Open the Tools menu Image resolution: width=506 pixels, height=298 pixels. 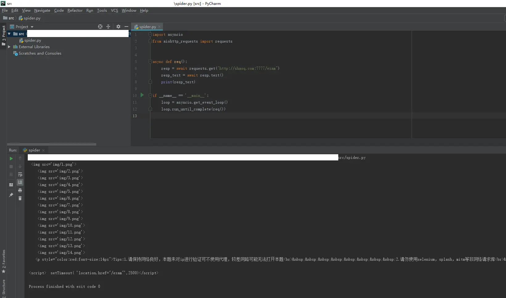click(102, 10)
